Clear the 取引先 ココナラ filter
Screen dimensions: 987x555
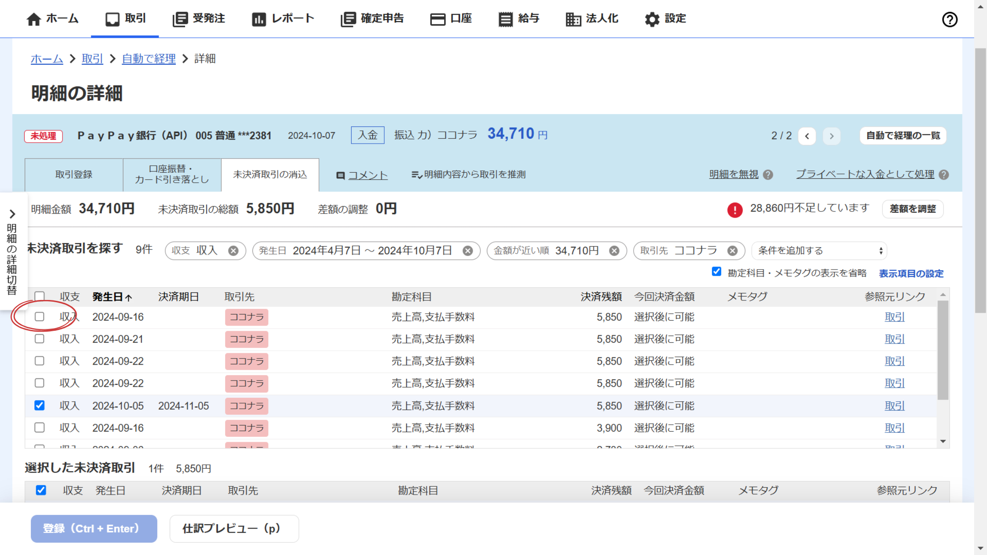[732, 251]
